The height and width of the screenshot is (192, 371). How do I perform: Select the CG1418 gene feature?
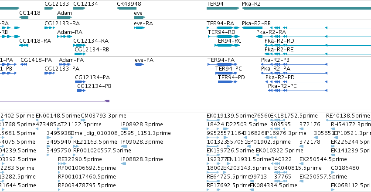pyautogui.click(x=24, y=17)
